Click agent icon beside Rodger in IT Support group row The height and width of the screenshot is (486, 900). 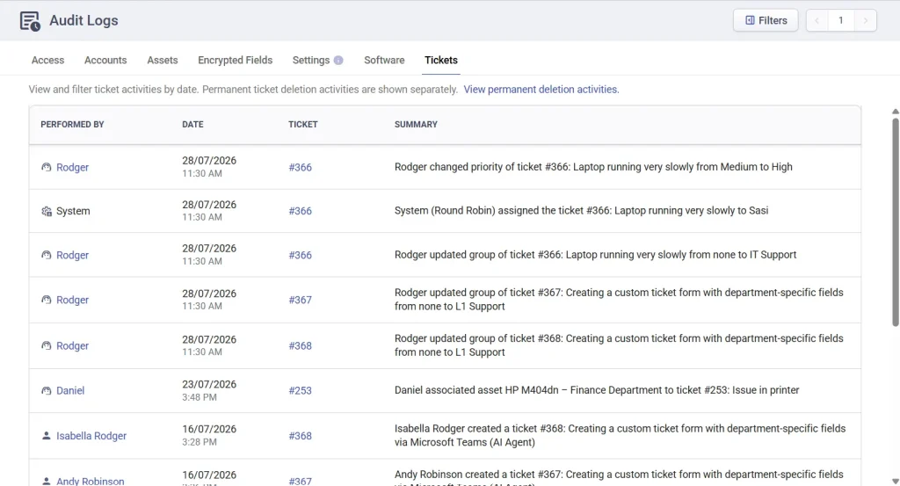(47, 255)
